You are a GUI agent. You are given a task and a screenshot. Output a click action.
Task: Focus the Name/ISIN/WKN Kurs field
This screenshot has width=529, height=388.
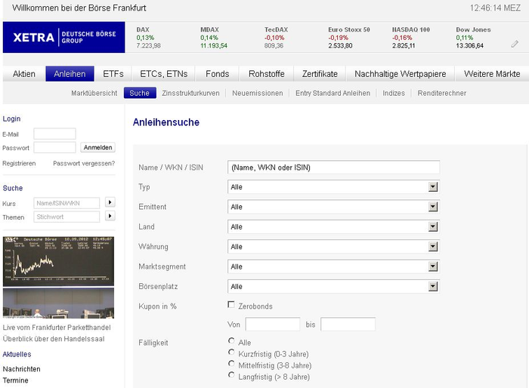coord(67,203)
